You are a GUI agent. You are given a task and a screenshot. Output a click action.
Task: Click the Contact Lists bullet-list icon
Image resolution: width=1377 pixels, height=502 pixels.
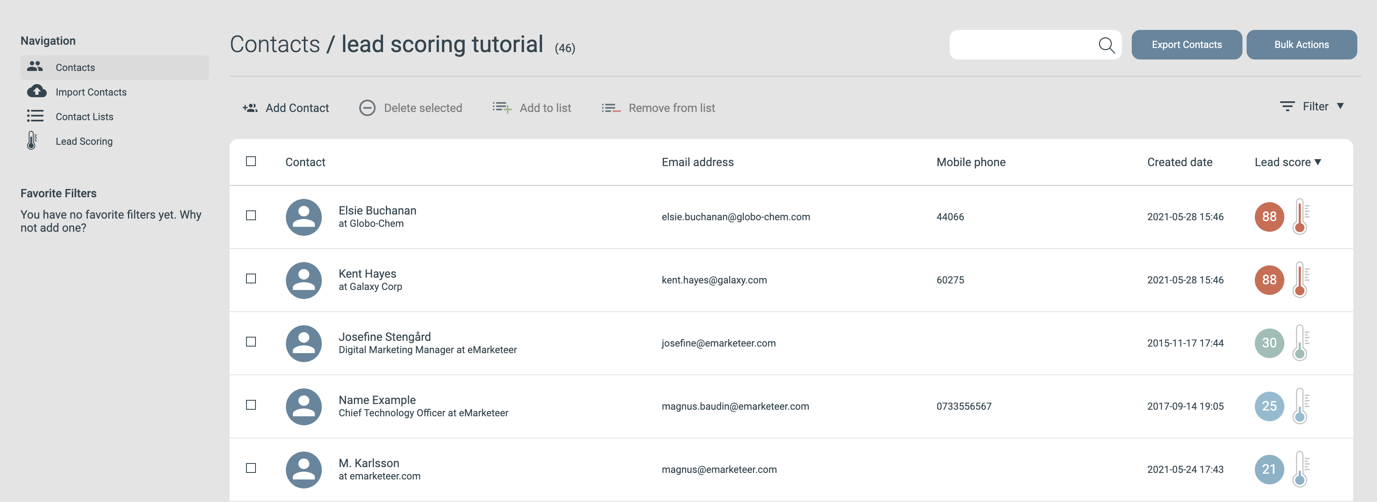[x=35, y=116]
